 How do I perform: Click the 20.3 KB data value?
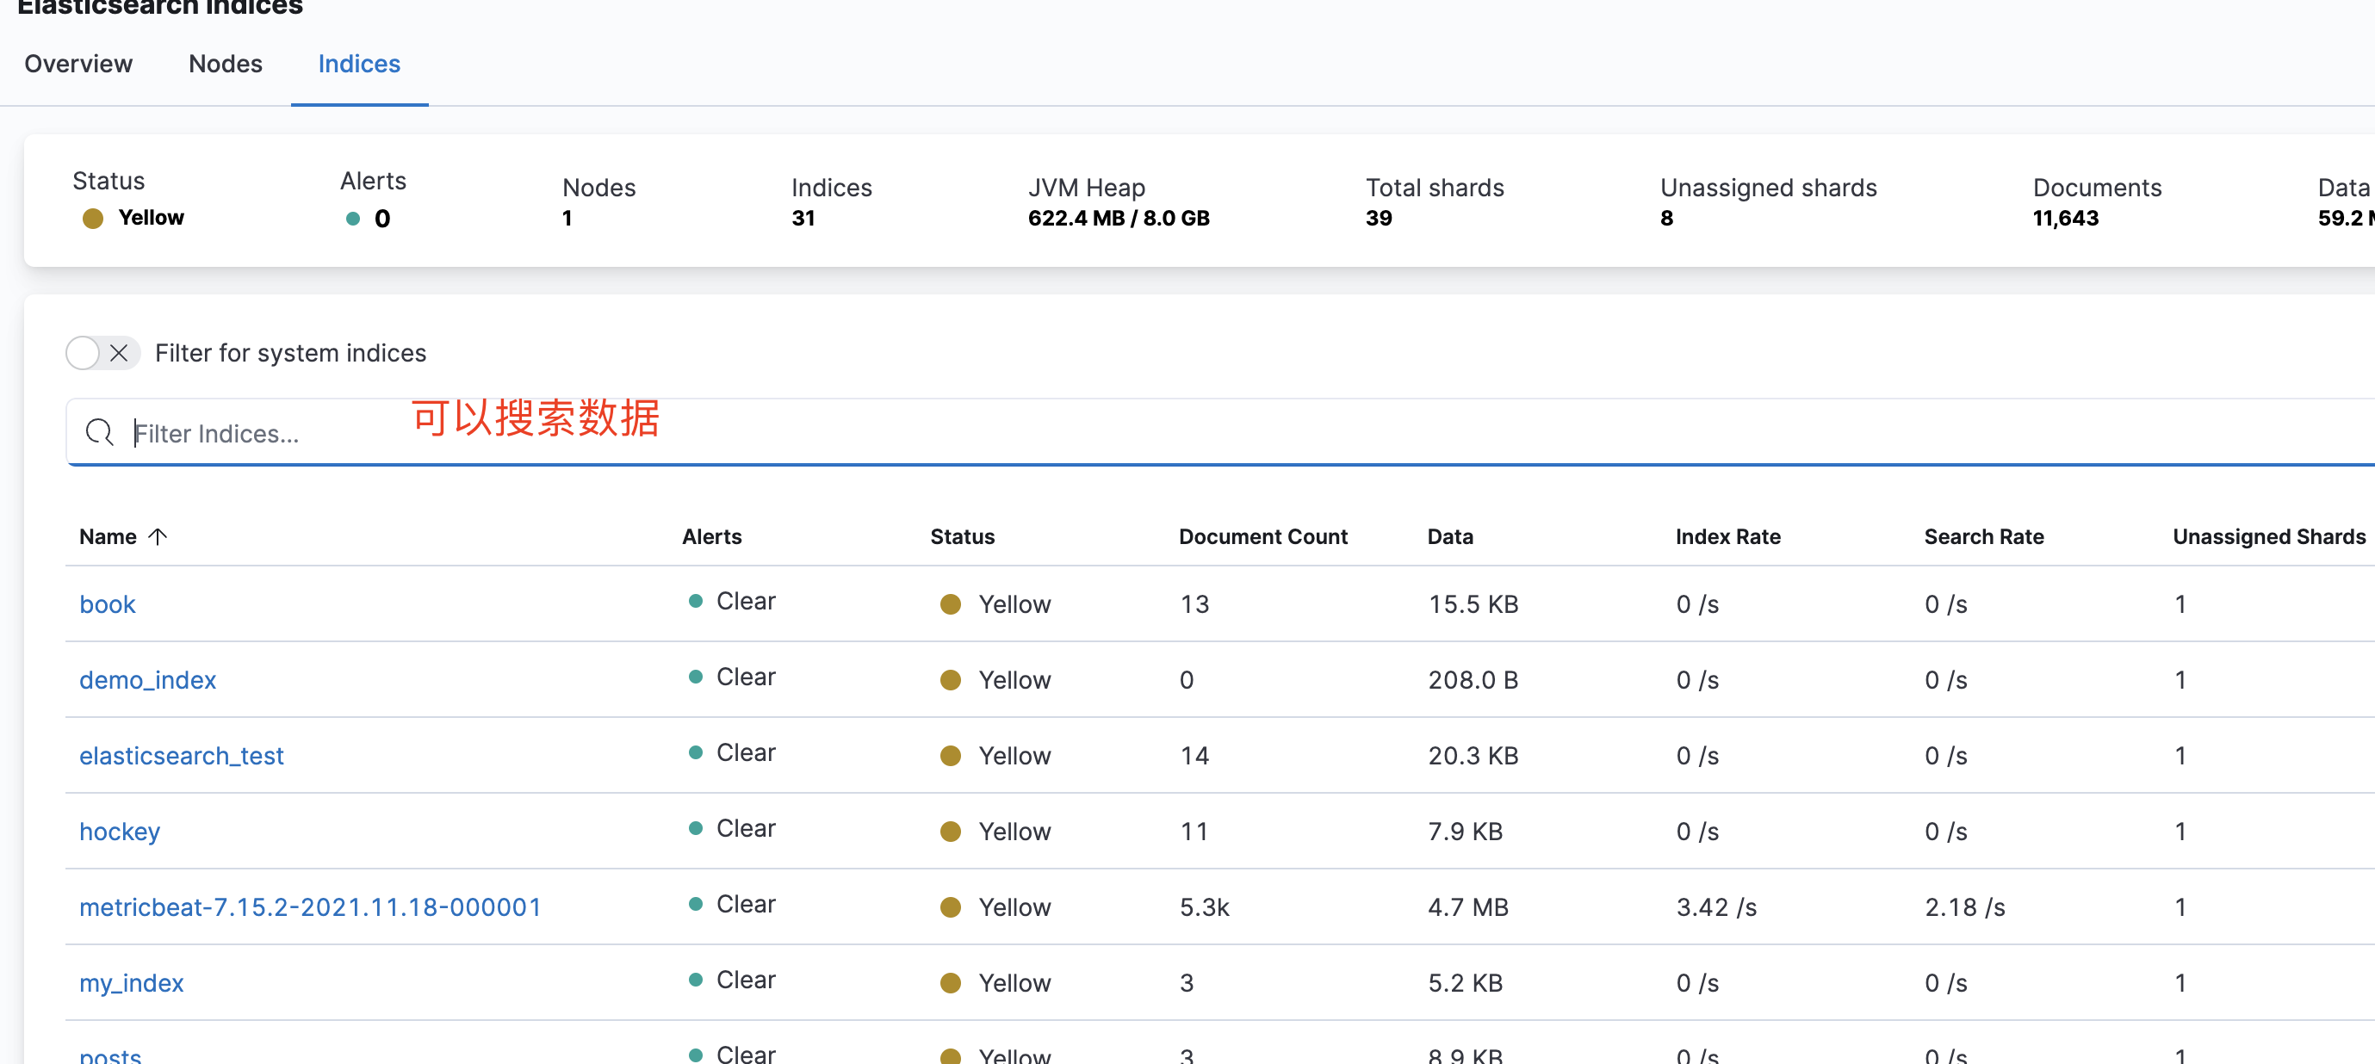tap(1473, 755)
